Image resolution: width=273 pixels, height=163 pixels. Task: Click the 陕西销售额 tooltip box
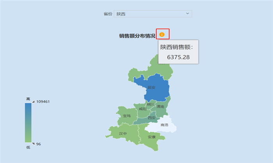pos(179,52)
